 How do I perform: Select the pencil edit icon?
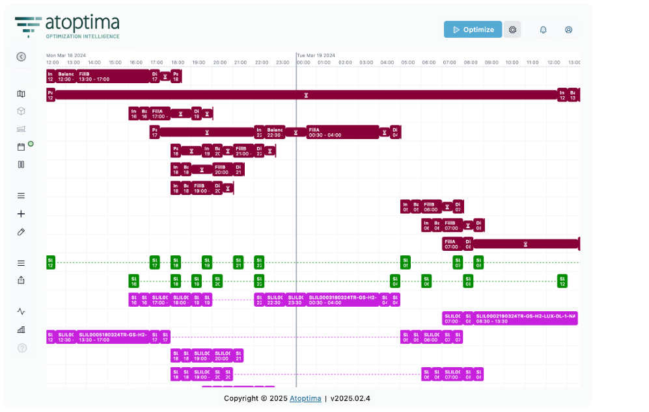tap(21, 232)
